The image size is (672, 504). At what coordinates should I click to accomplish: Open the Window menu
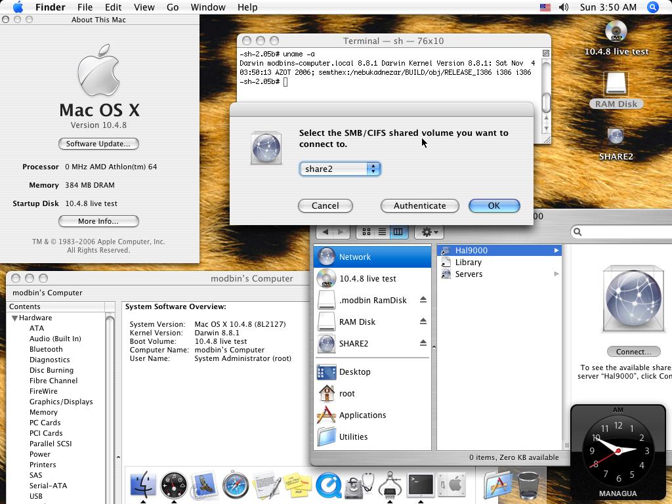tap(208, 7)
